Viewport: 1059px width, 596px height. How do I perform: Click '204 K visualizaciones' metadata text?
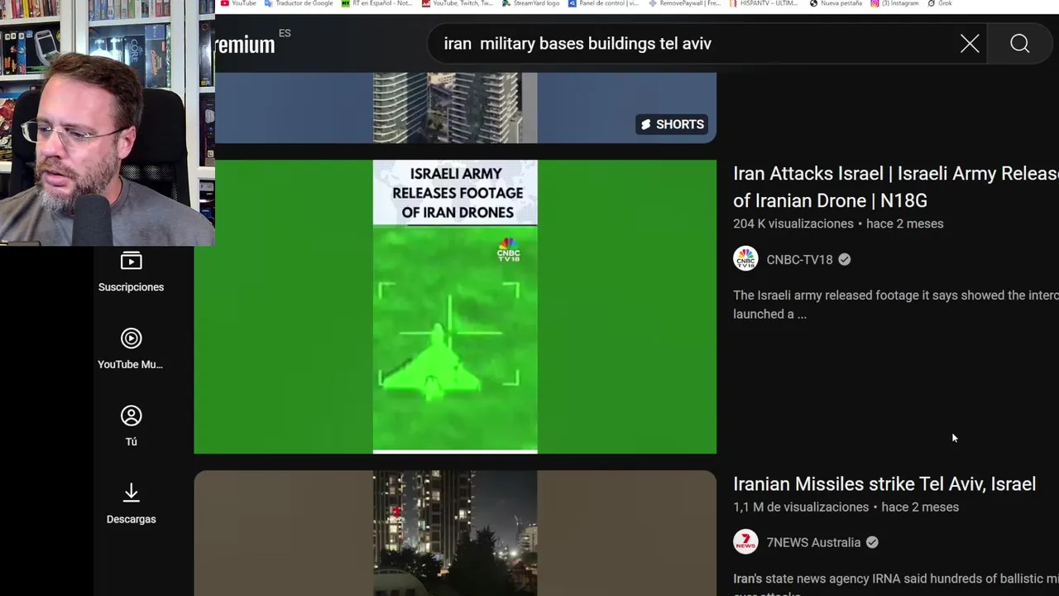(793, 223)
